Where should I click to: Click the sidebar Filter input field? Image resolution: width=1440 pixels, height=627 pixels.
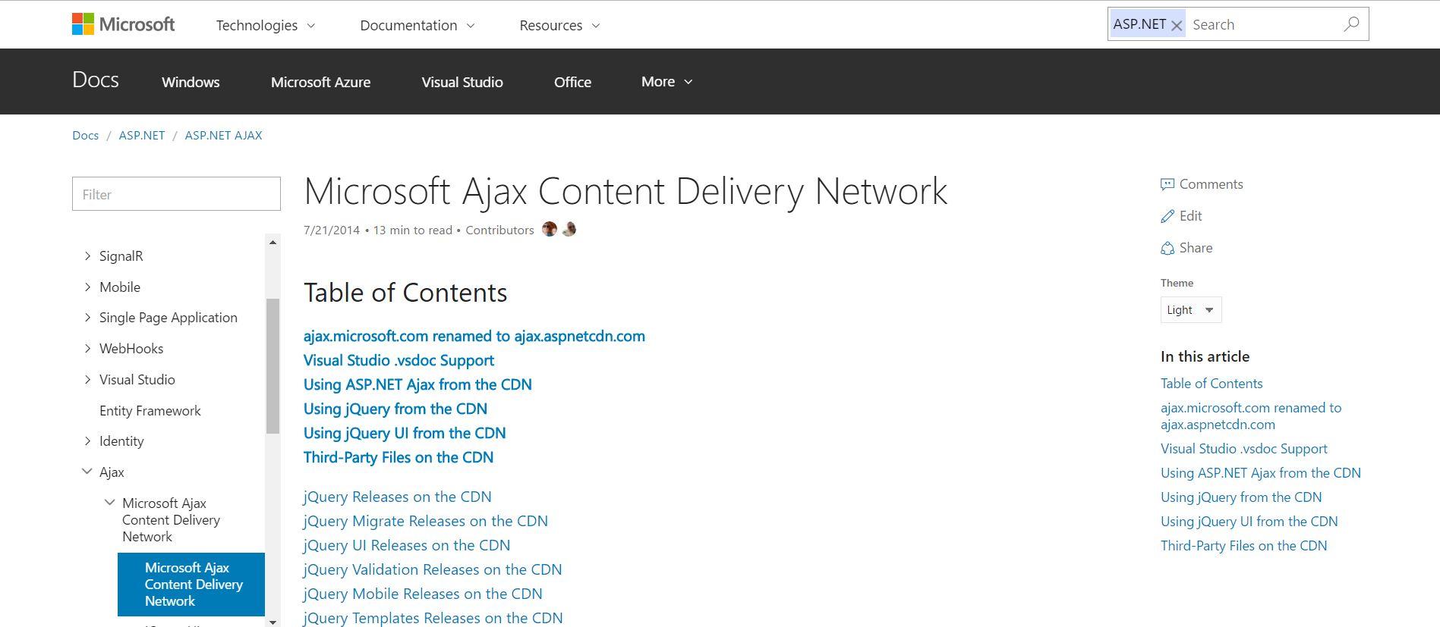pyautogui.click(x=176, y=194)
